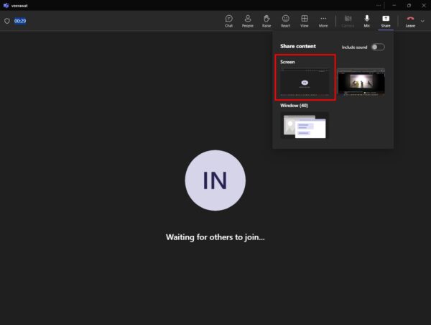The width and height of the screenshot is (431, 325).
Task: Open the Chat panel
Action: 228,20
